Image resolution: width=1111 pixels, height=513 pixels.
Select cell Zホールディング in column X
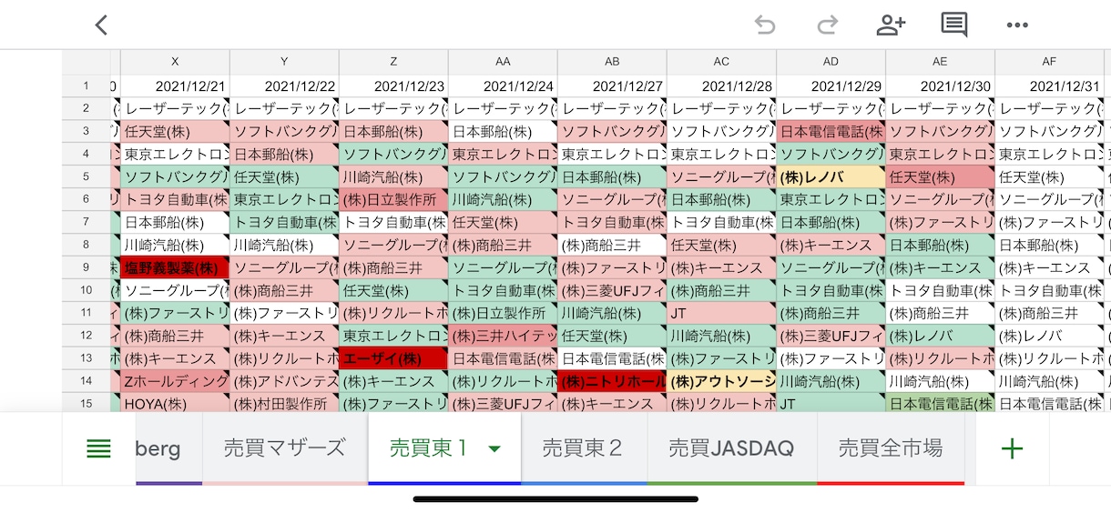pos(175,382)
